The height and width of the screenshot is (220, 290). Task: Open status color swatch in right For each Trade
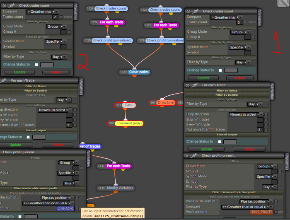pos(230,142)
